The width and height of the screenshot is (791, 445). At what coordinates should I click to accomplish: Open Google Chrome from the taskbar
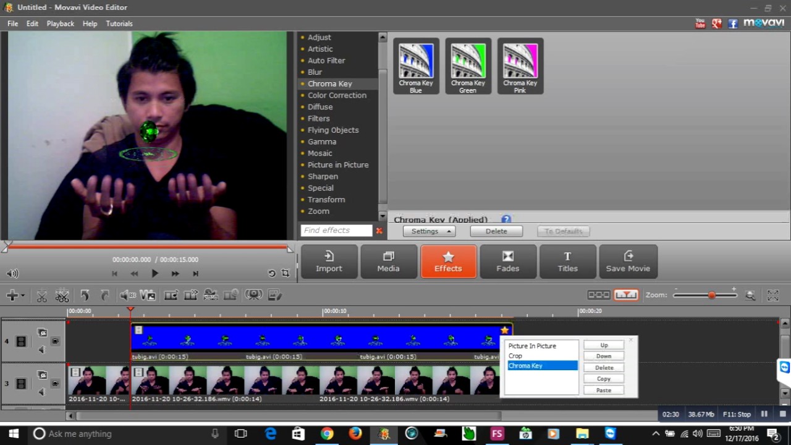(x=327, y=433)
